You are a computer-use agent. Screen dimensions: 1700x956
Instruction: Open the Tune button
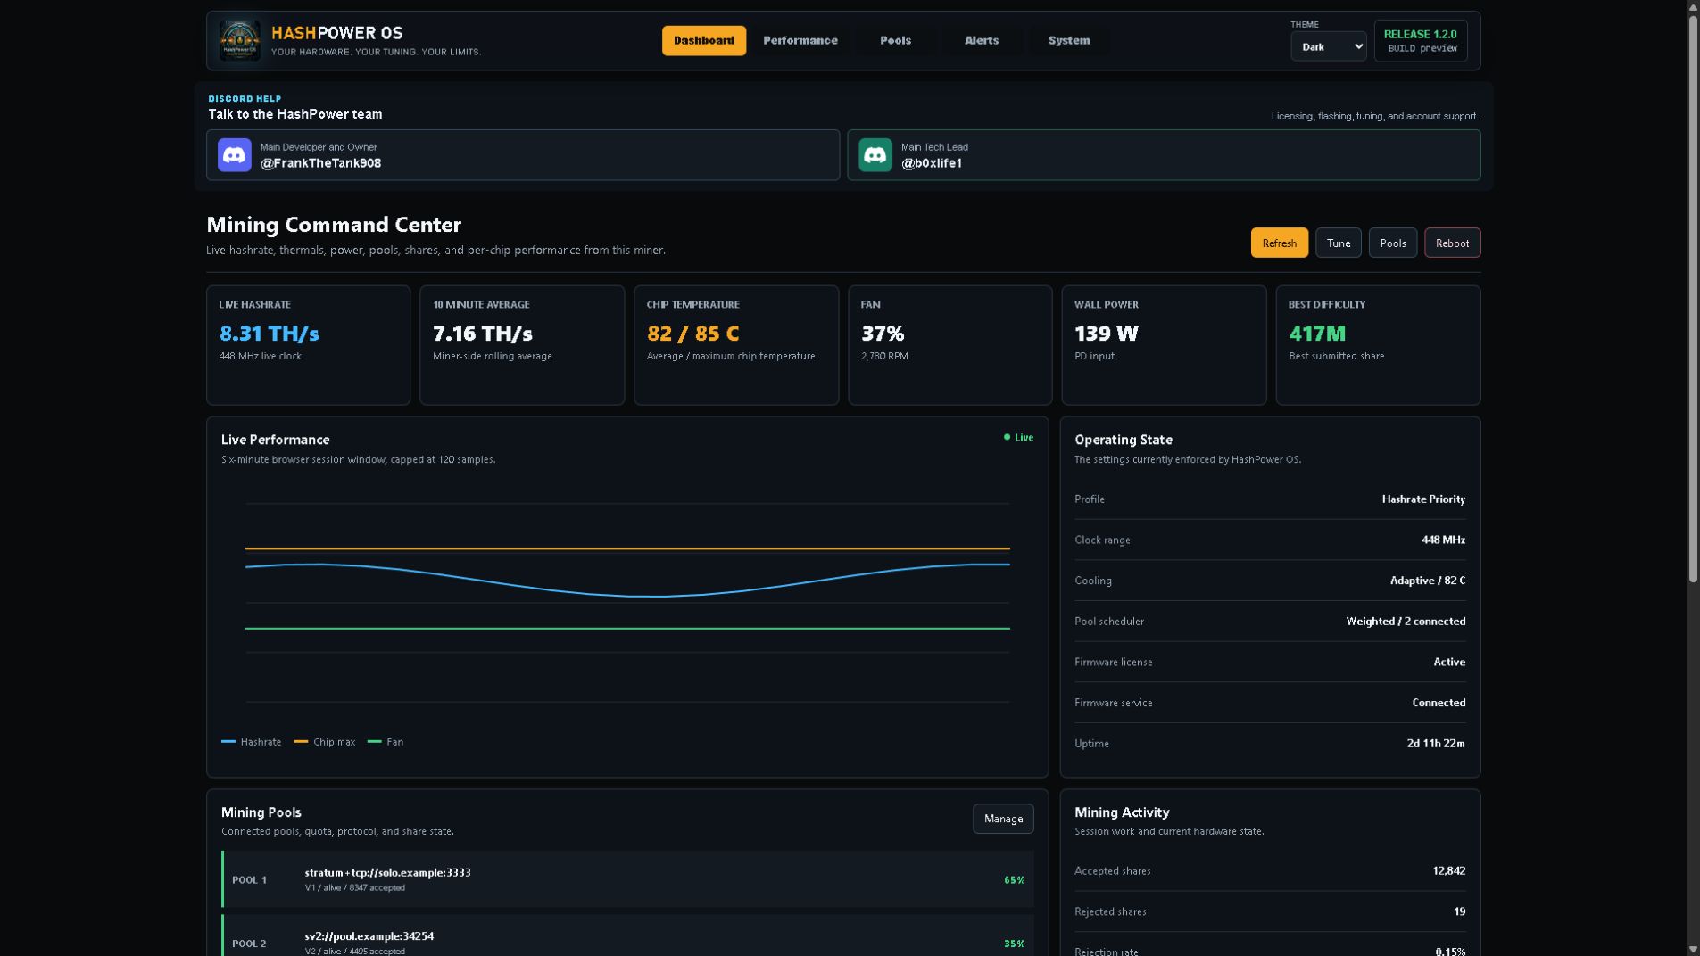[1338, 243]
